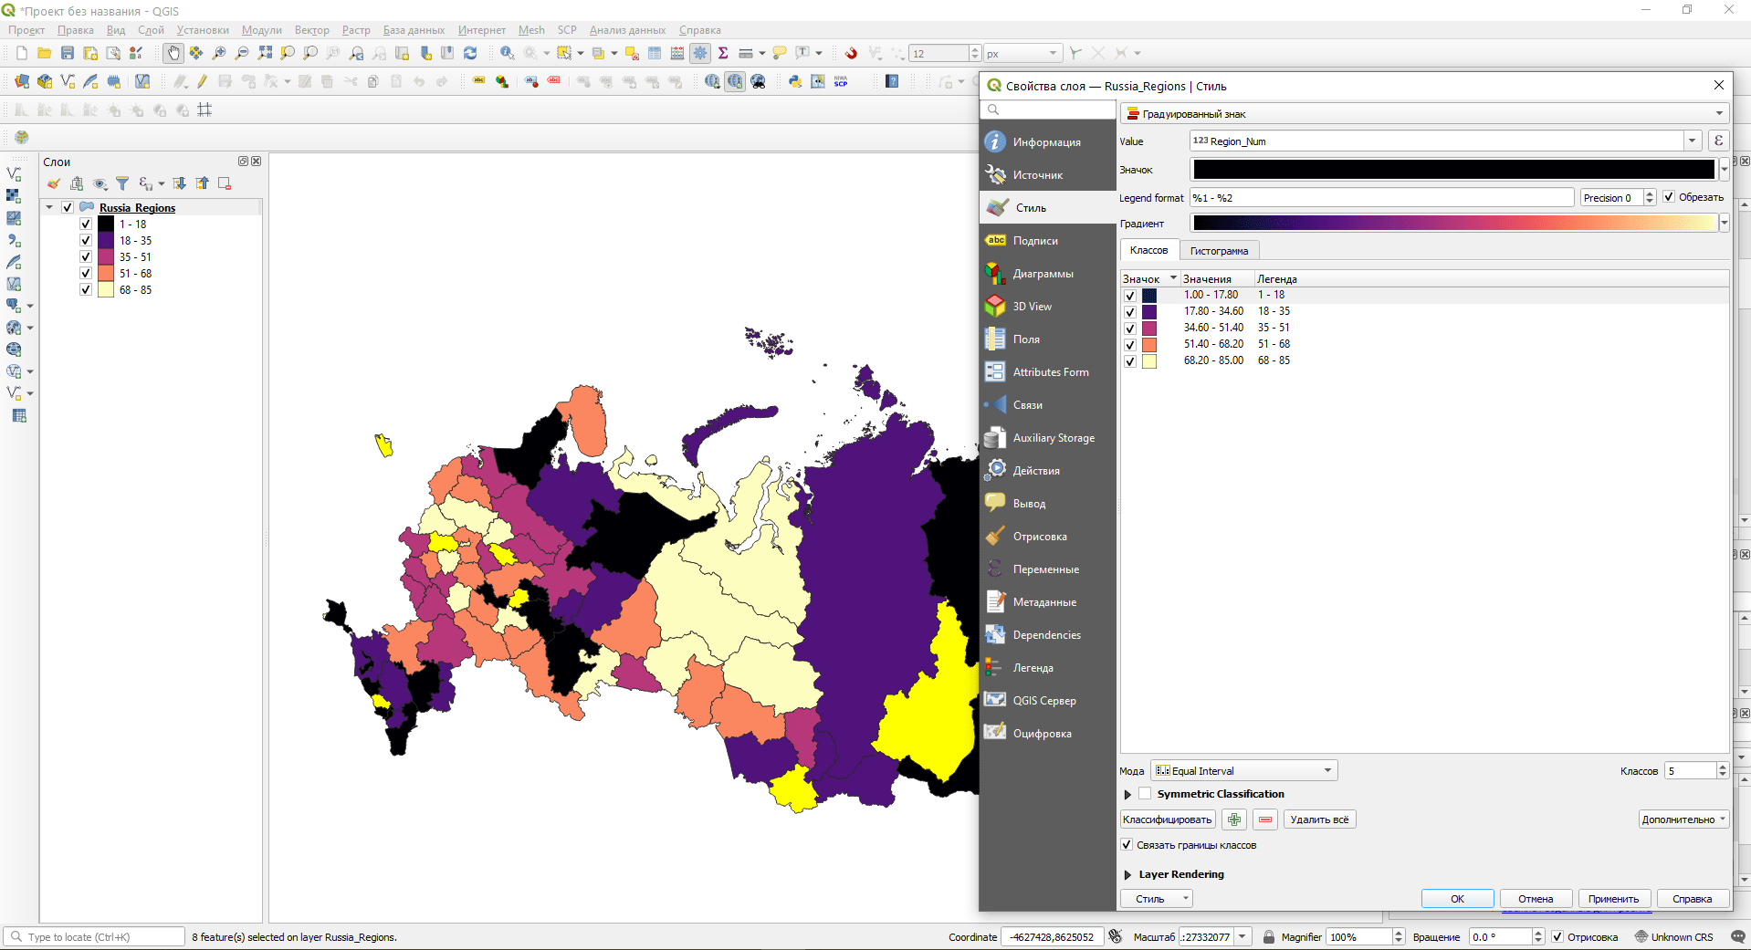Select the Диаграммы section in sidebar
The width and height of the screenshot is (1751, 950).
pos(1043,274)
